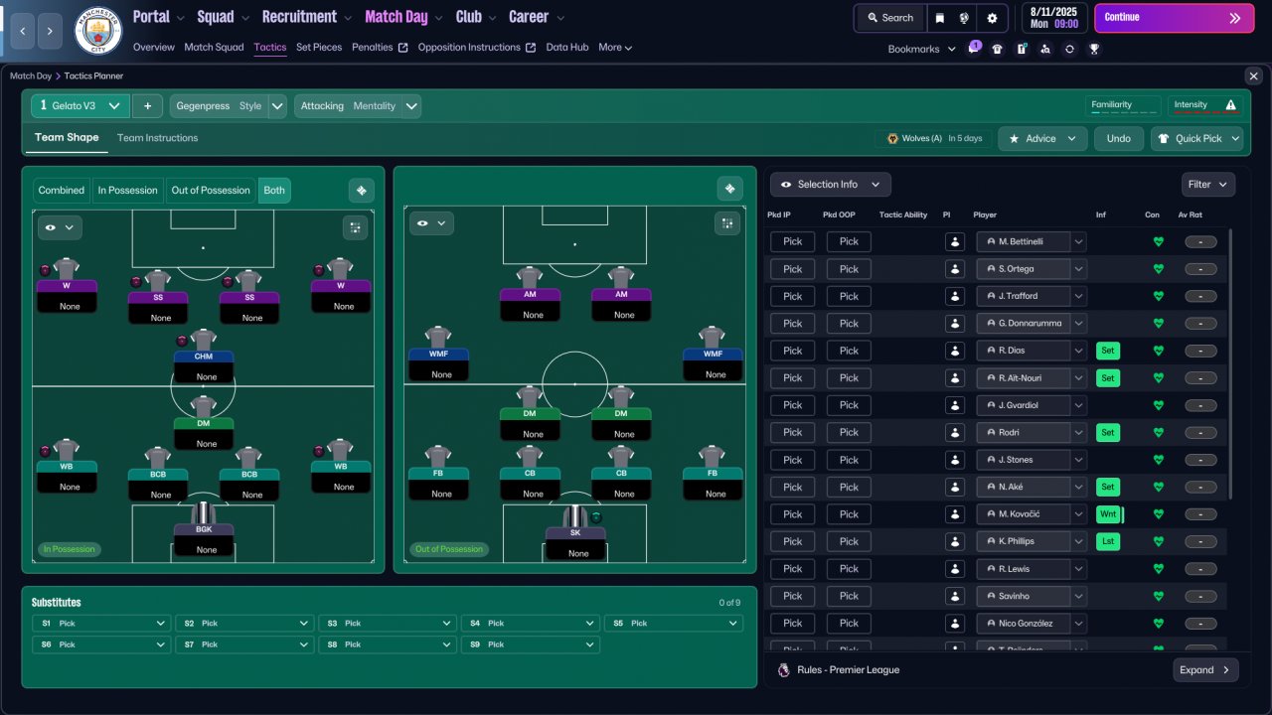
Task: Open player instructions icon for M. Bettinelli
Action: tap(955, 241)
